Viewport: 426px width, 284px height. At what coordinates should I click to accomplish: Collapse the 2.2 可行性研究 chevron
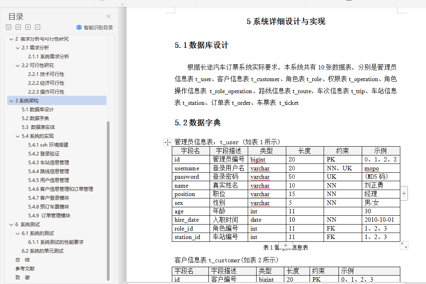[x=18, y=66]
